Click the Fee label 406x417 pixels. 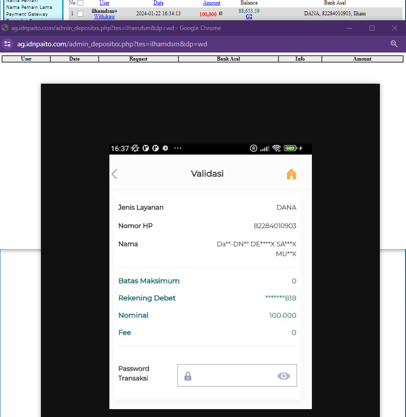tap(125, 333)
